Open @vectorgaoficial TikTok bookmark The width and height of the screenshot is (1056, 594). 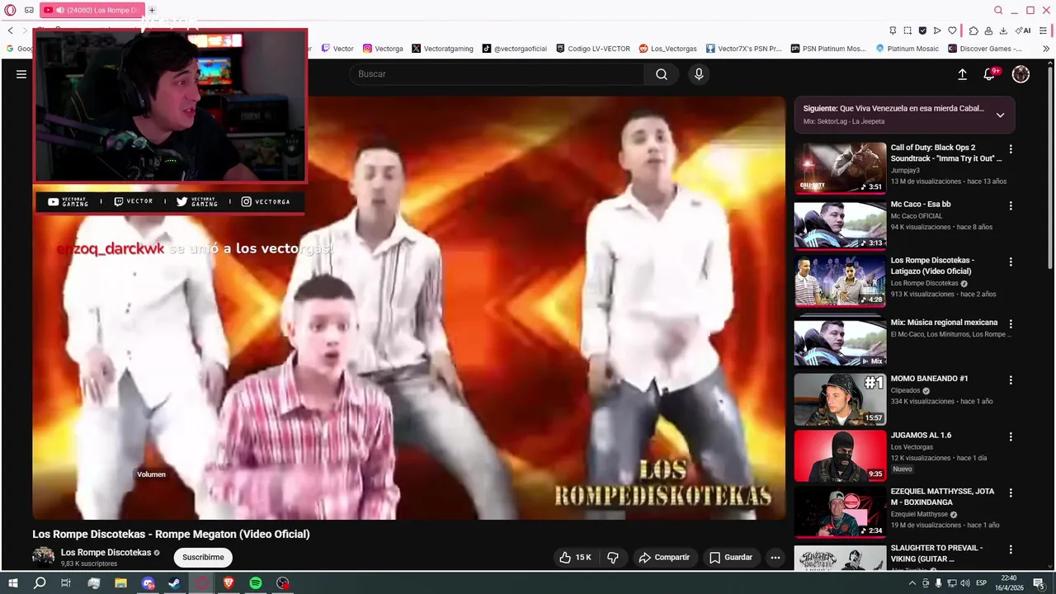[x=515, y=49]
